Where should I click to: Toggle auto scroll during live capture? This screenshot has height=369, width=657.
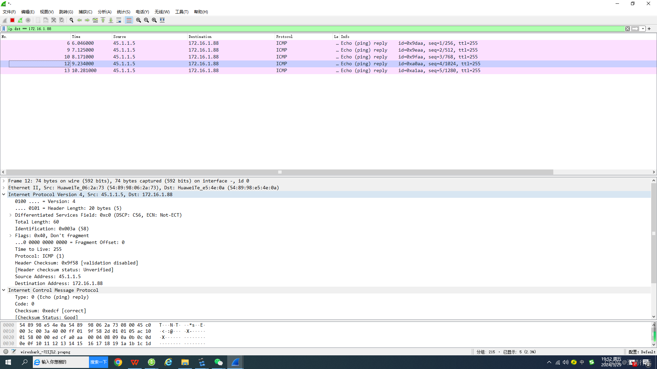click(x=119, y=20)
